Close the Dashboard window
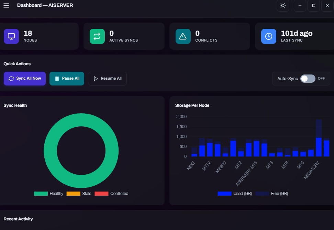The height and width of the screenshot is (230, 334). pyautogui.click(x=327, y=5)
